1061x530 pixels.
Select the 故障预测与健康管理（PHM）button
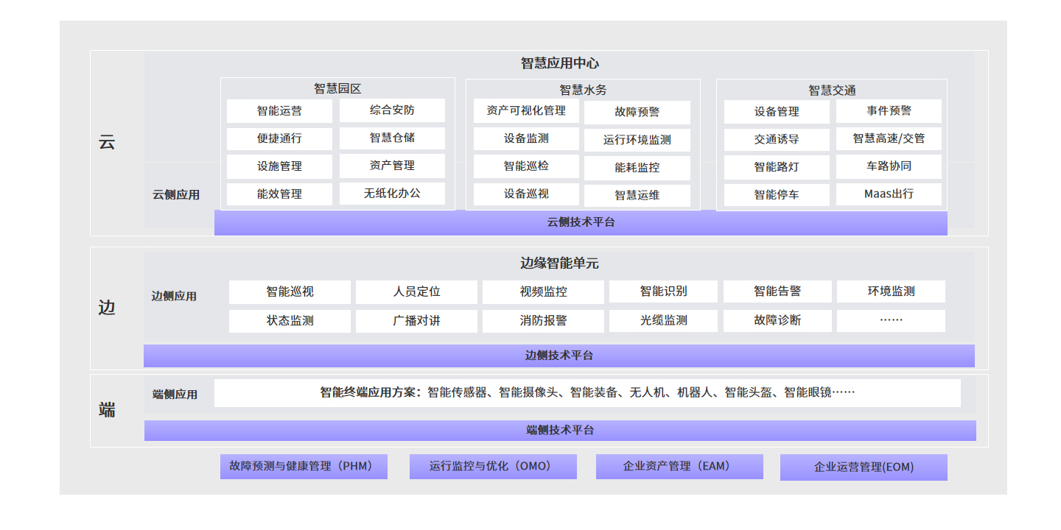(304, 467)
